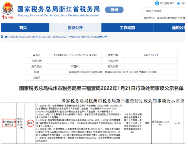Viewport: 188px width, 146px height.
Task: Click the 索引号 label cell
Action: (x=36, y=55)
